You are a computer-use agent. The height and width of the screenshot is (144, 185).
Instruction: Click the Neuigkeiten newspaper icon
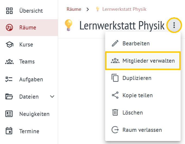tap(9, 114)
